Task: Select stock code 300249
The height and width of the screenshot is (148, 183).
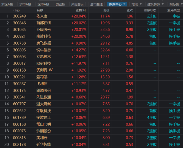Action: click(x=19, y=16)
